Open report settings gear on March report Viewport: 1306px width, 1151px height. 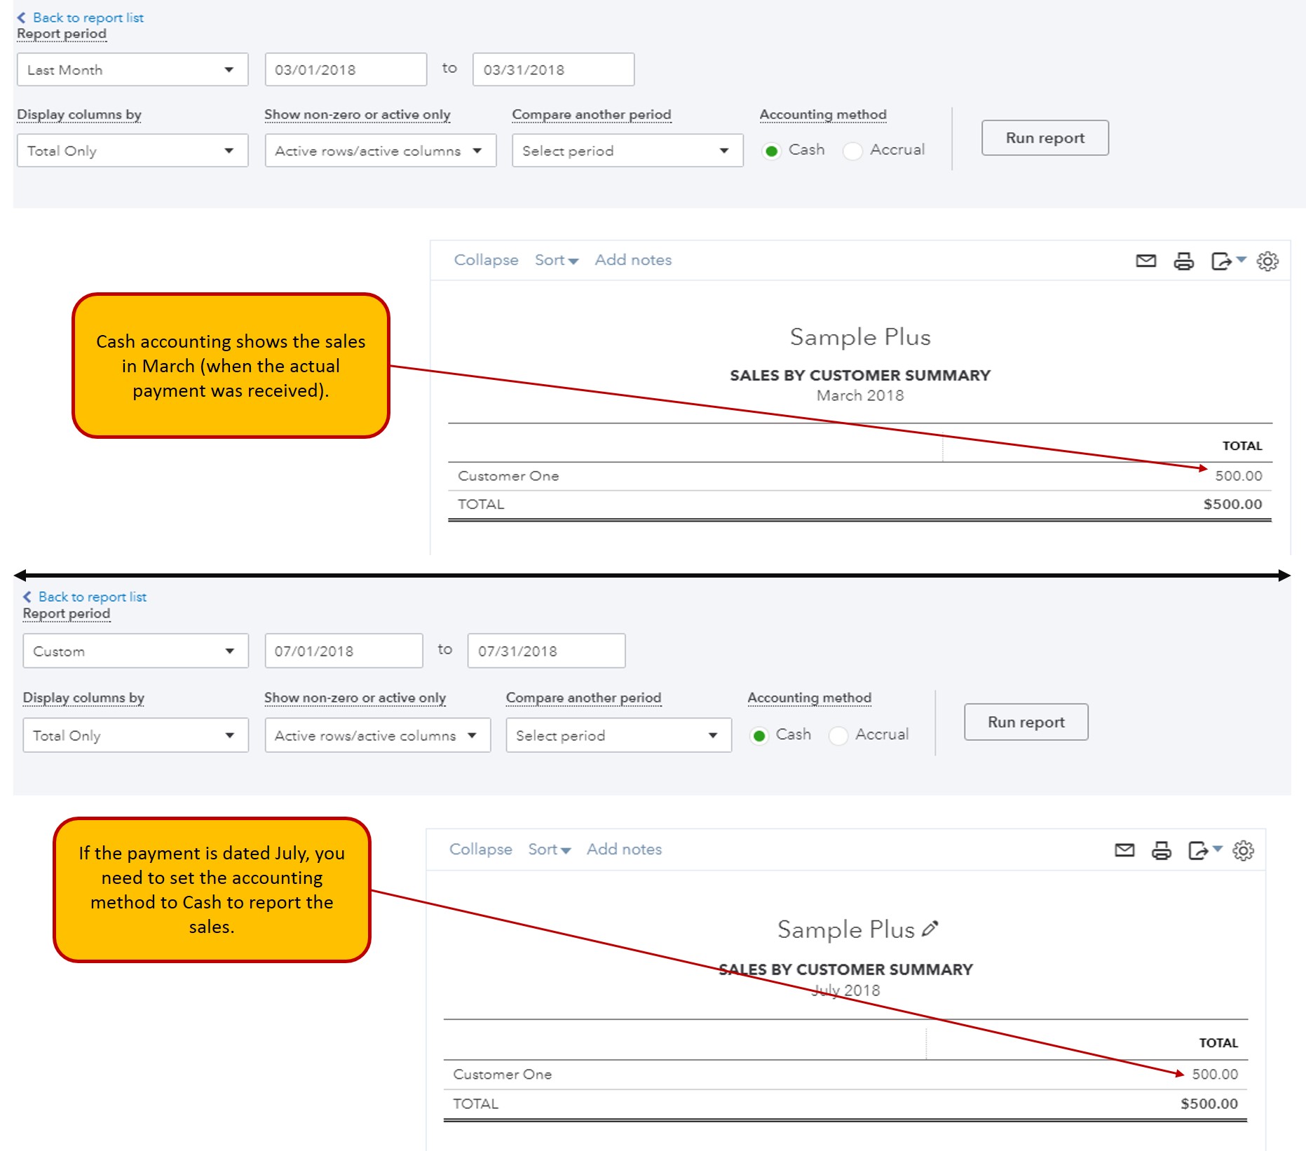coord(1267,261)
